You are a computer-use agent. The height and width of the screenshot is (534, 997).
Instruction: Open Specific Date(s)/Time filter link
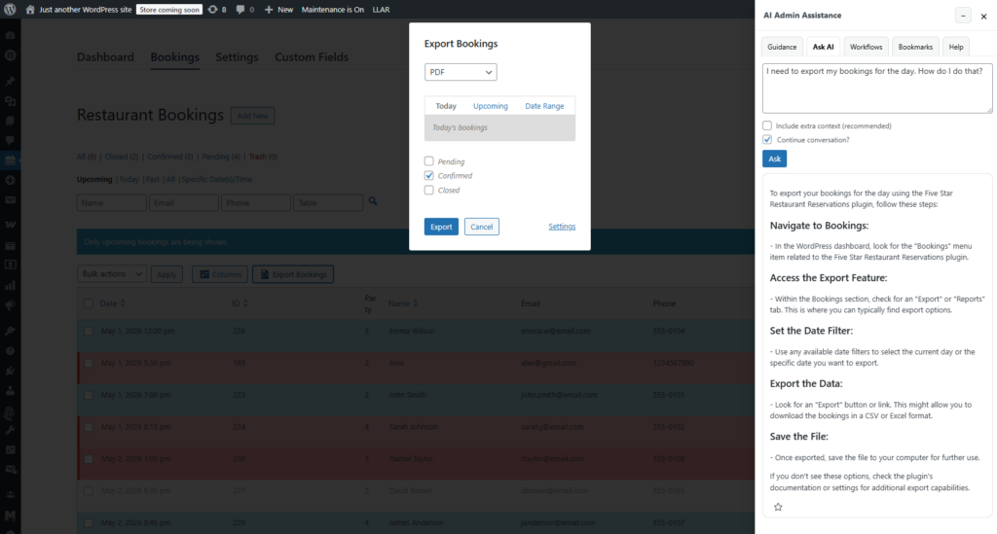[x=217, y=179]
